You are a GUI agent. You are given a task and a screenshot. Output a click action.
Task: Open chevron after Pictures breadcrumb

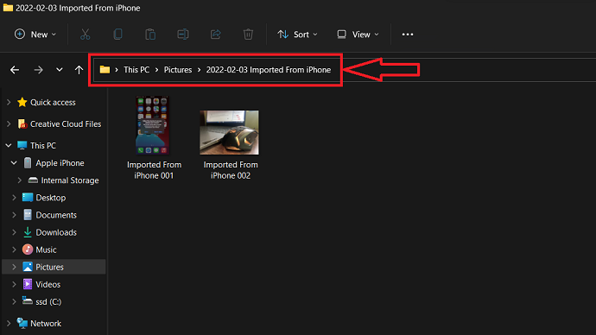coord(200,70)
